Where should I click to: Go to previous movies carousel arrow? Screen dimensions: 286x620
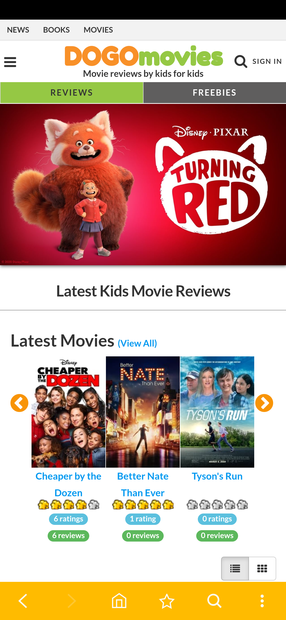point(19,403)
